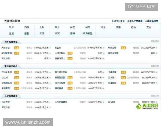Click the 优惠 badge beside 天津中心

click(17, 48)
